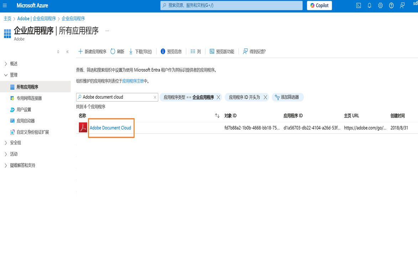Open the notifications bell icon
Image resolution: width=418 pixels, height=270 pixels.
point(369,5)
